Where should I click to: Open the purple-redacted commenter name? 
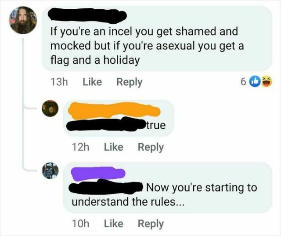point(98,174)
